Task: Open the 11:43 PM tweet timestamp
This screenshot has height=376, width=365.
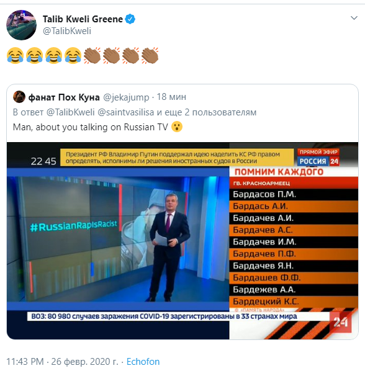Action: 25,362
